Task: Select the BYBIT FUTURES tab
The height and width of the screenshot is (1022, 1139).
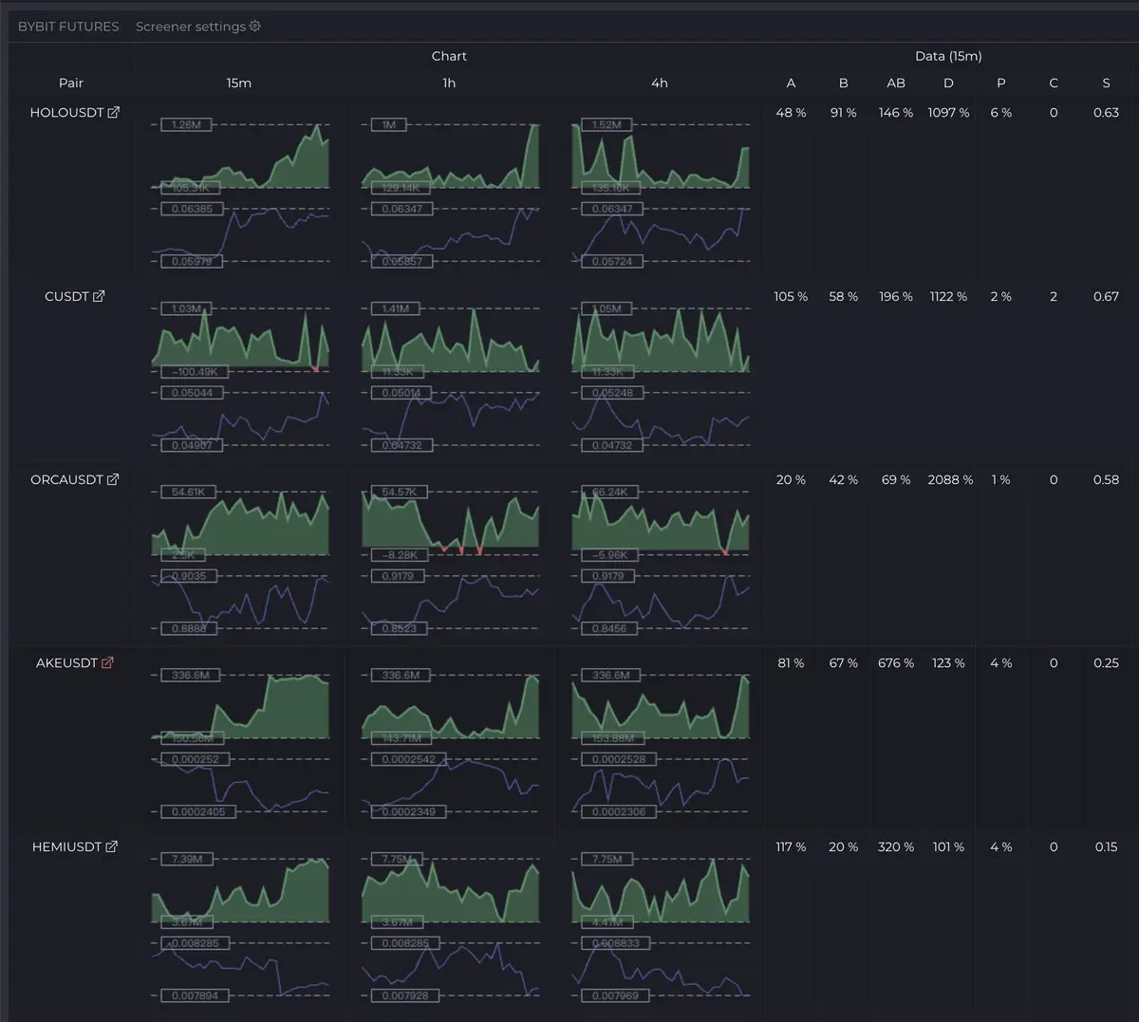Action: (68, 27)
